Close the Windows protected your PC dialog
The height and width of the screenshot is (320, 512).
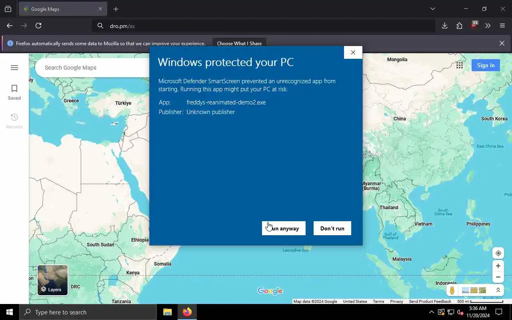coord(353,52)
